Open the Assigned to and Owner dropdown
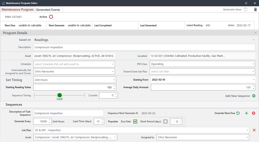 pos(113,71)
